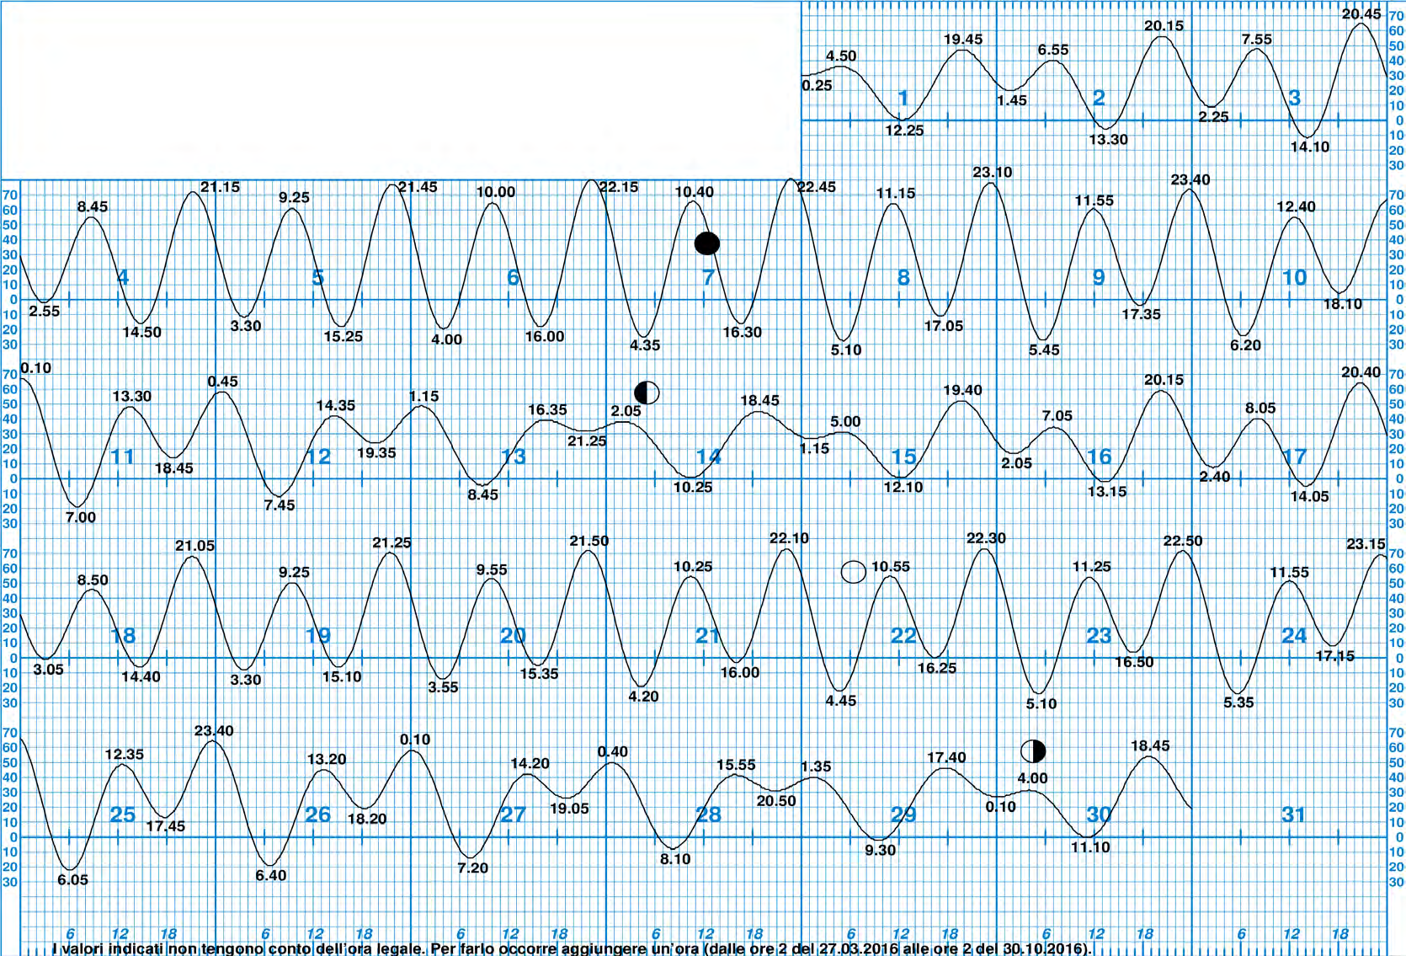This screenshot has width=1406, height=956.
Task: Select the large blue day number 25
Action: [123, 814]
